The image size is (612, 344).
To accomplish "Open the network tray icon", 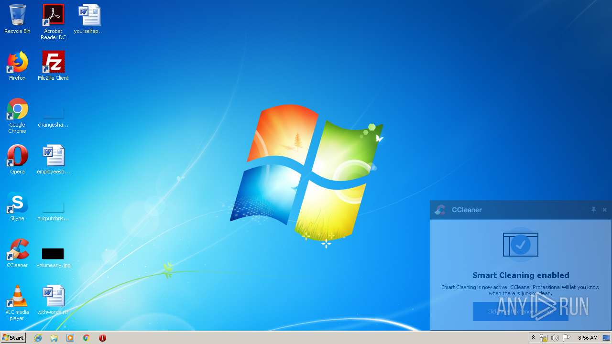I will 544,338.
